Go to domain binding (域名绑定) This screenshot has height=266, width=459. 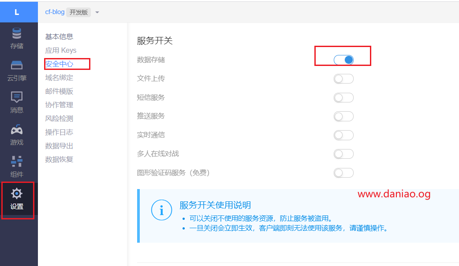click(59, 78)
